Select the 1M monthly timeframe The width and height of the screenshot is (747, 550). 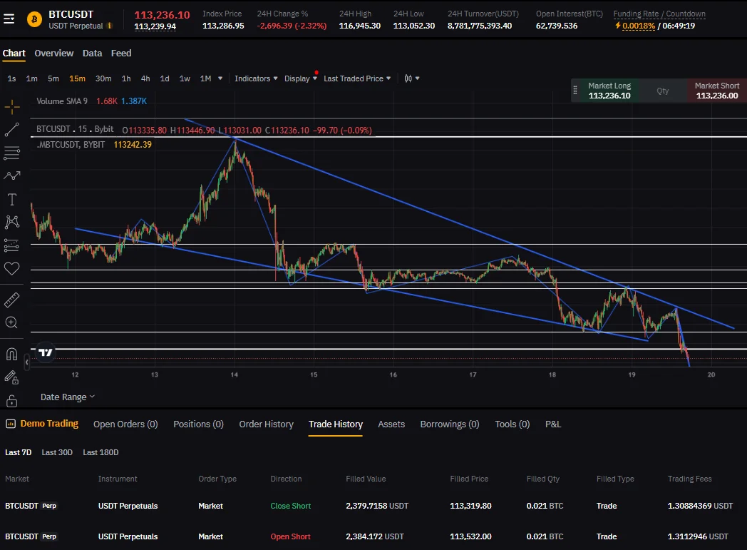tap(206, 78)
